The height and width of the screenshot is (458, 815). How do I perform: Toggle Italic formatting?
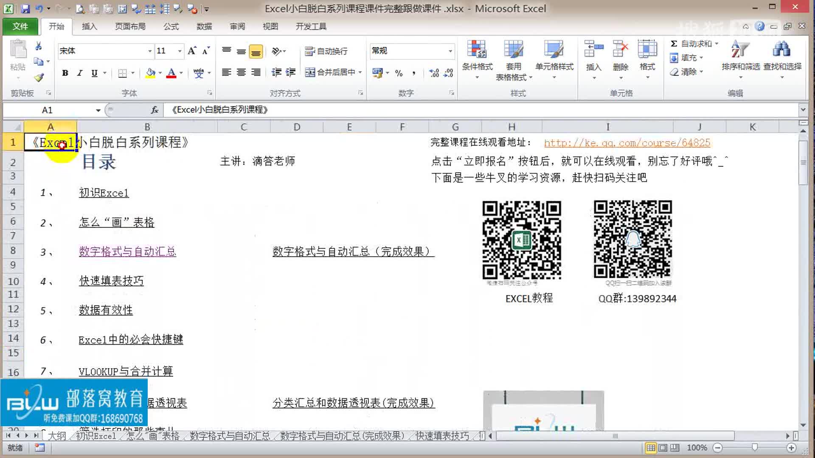coord(79,73)
